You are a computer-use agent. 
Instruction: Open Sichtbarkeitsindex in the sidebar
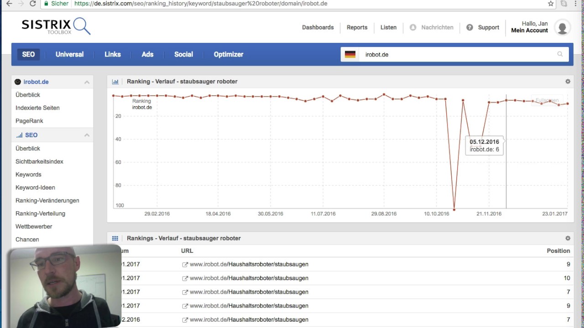(39, 162)
